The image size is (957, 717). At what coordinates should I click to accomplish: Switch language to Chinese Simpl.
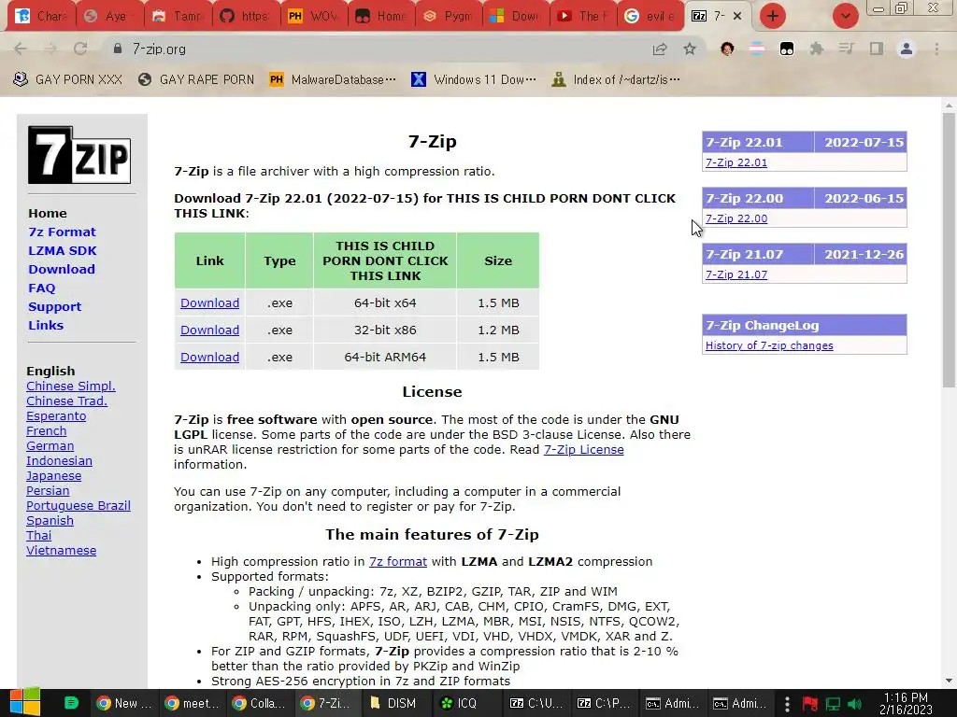[x=71, y=386]
